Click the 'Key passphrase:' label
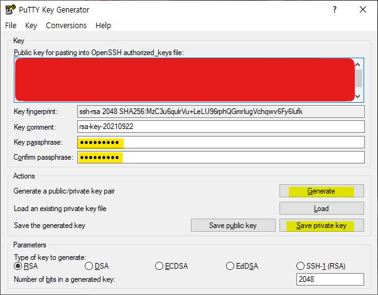This screenshot has width=378, height=295. point(38,142)
